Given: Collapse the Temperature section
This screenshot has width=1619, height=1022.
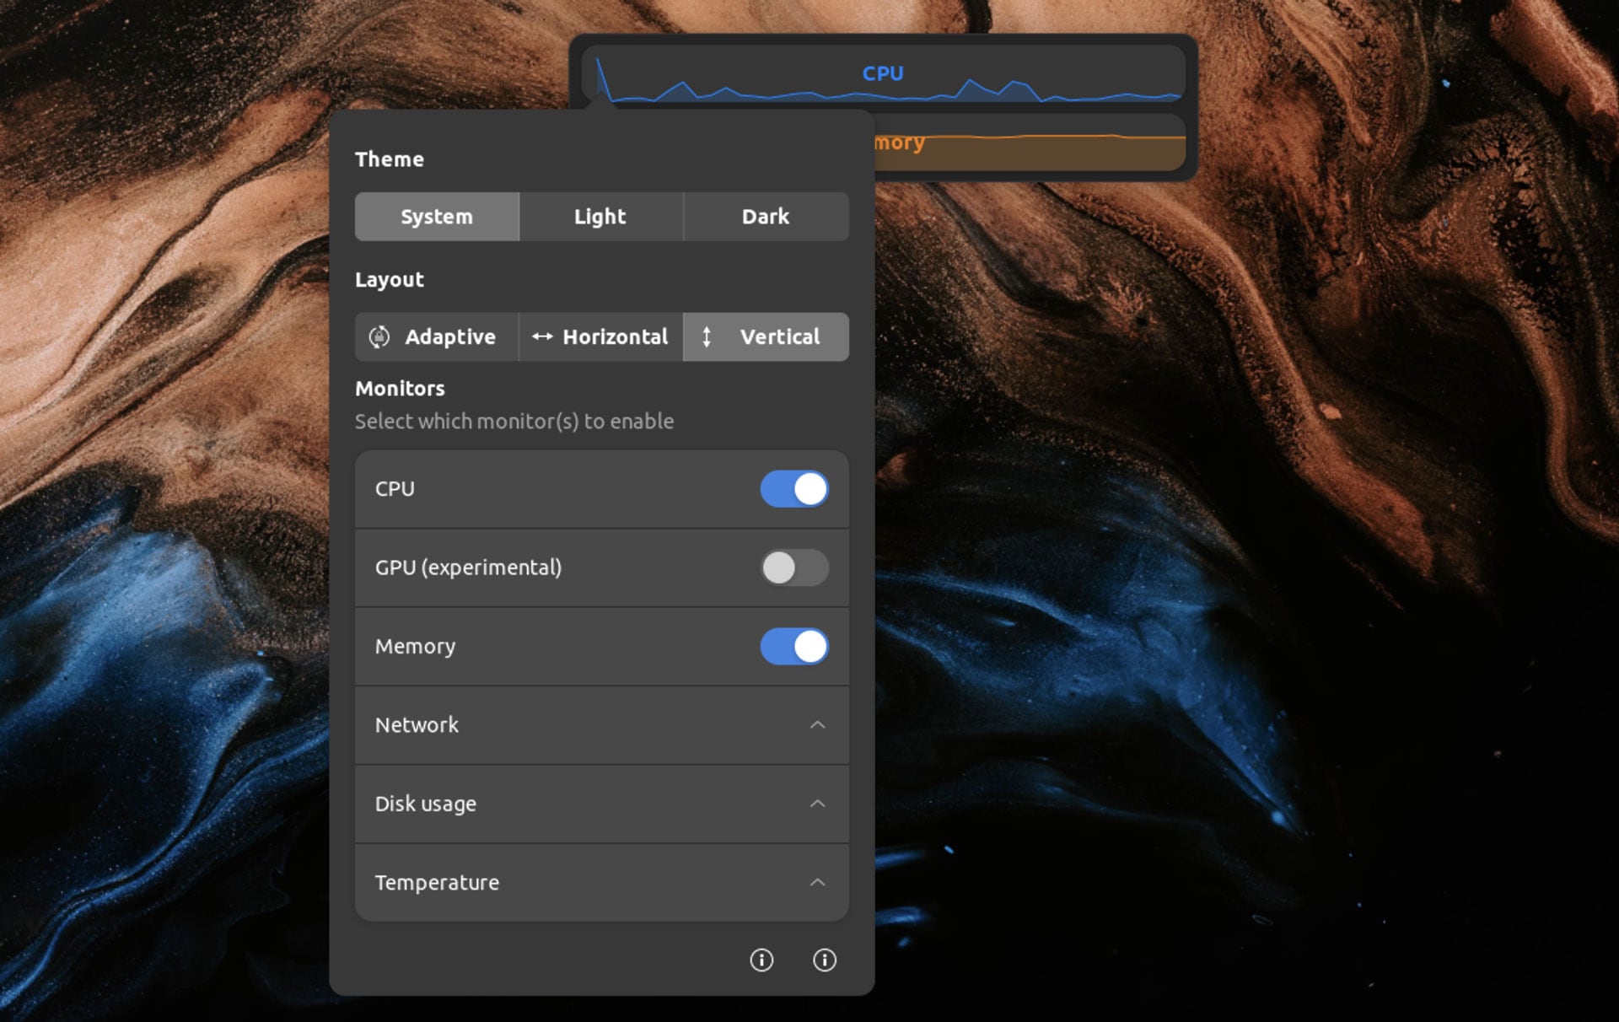Looking at the screenshot, I should (817, 882).
